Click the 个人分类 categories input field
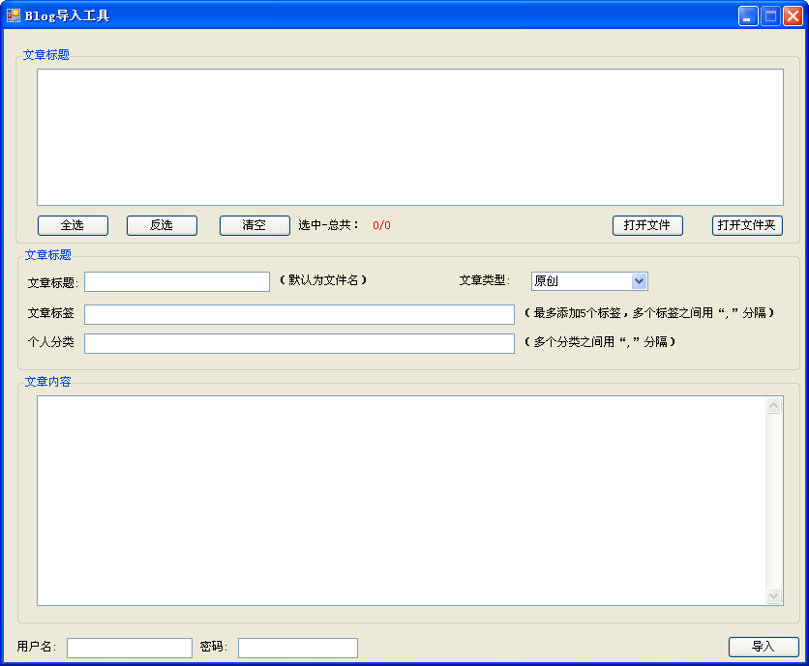Viewport: 809px width, 666px height. click(300, 343)
